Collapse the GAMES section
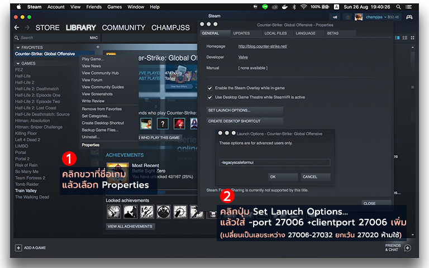 pyautogui.click(x=18, y=64)
